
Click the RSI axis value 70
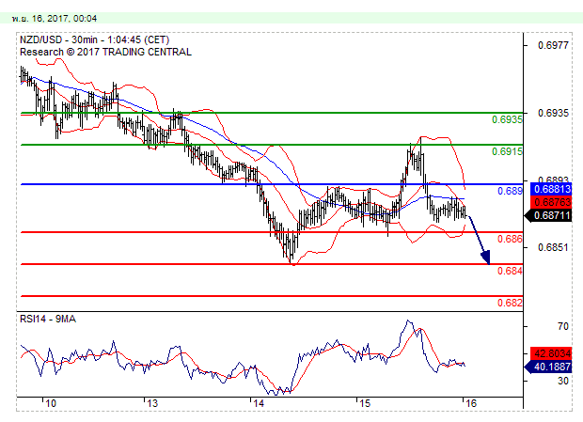pos(563,326)
